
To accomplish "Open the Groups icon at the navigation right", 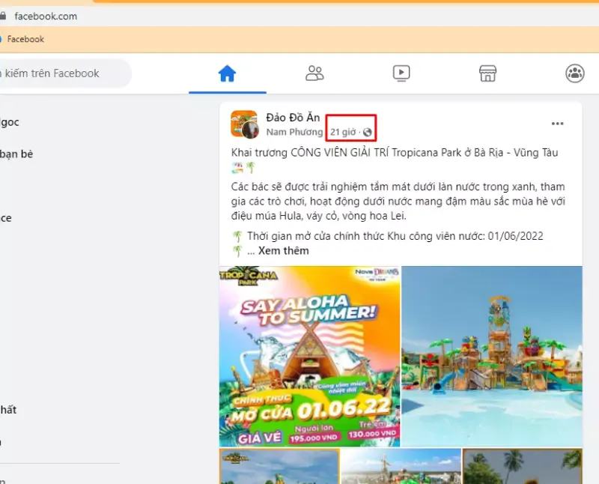I will tap(574, 73).
